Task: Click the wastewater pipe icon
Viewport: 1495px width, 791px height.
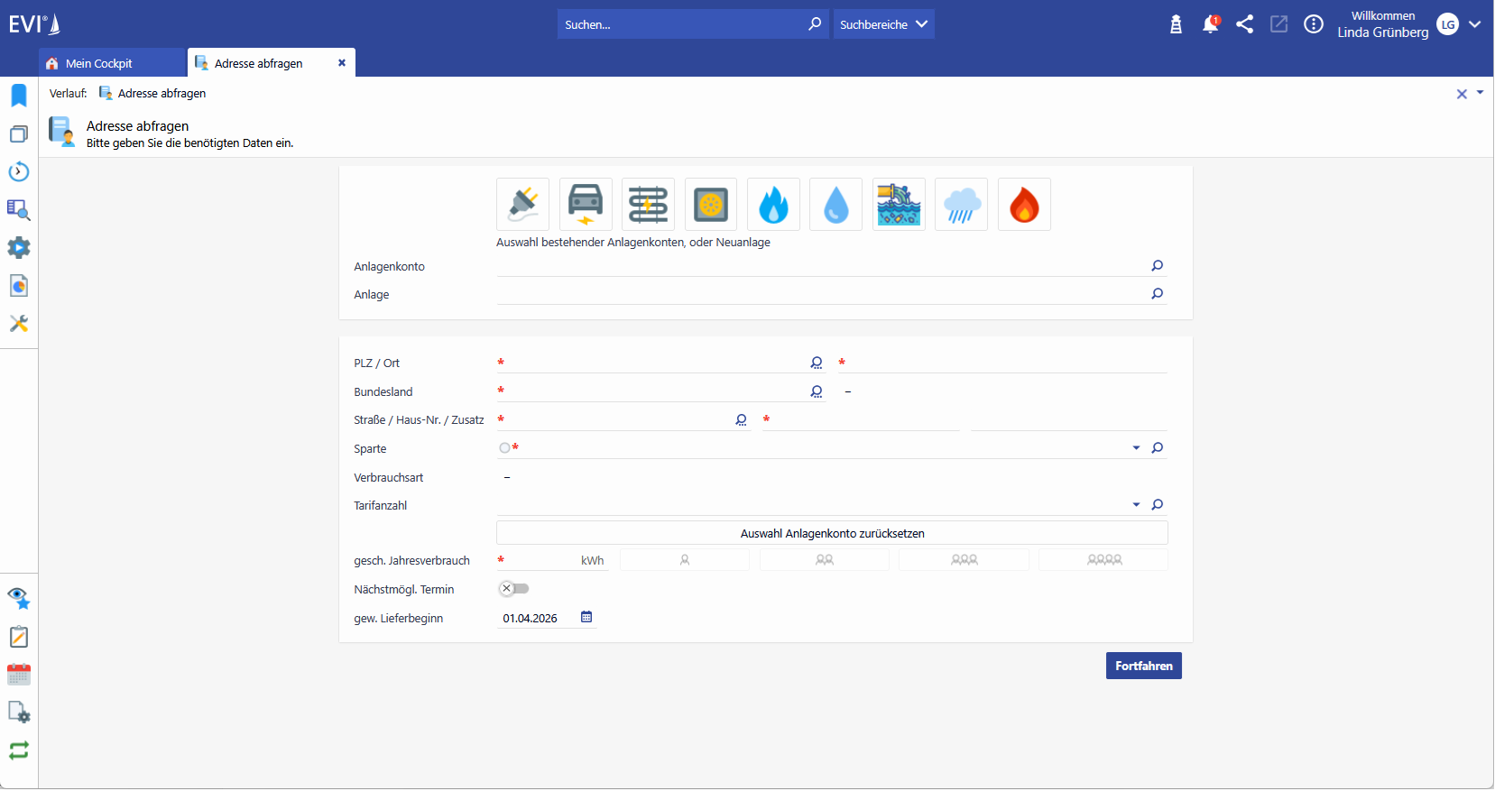Action: (x=899, y=205)
